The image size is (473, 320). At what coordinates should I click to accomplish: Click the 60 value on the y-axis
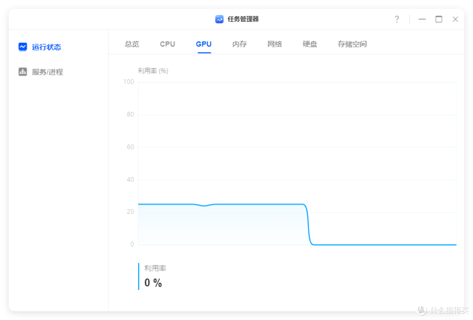131,147
